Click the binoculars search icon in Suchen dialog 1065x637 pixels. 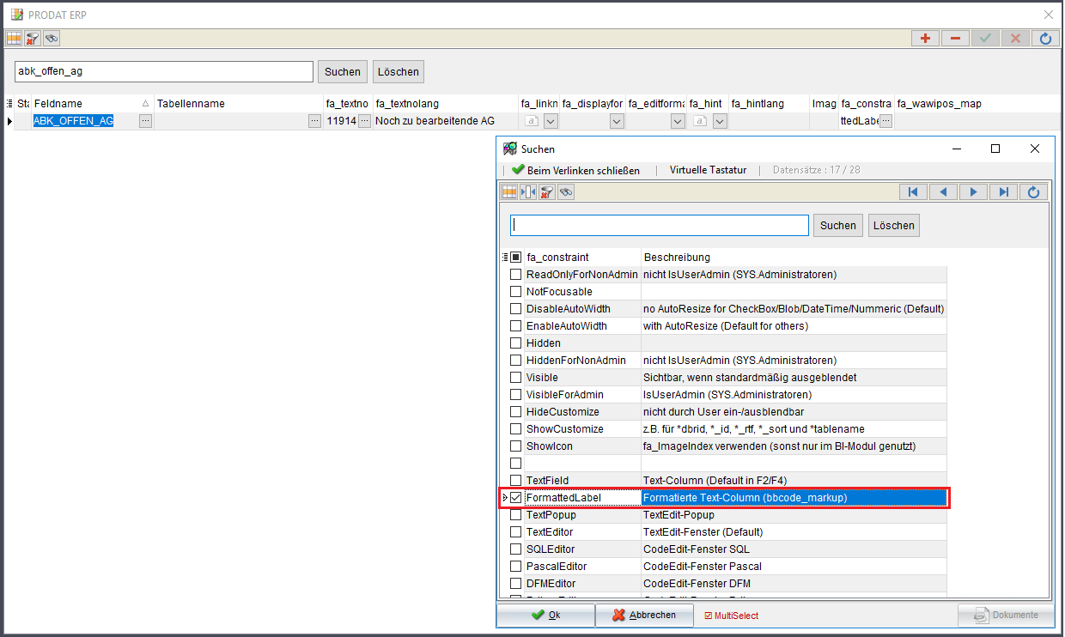click(565, 192)
